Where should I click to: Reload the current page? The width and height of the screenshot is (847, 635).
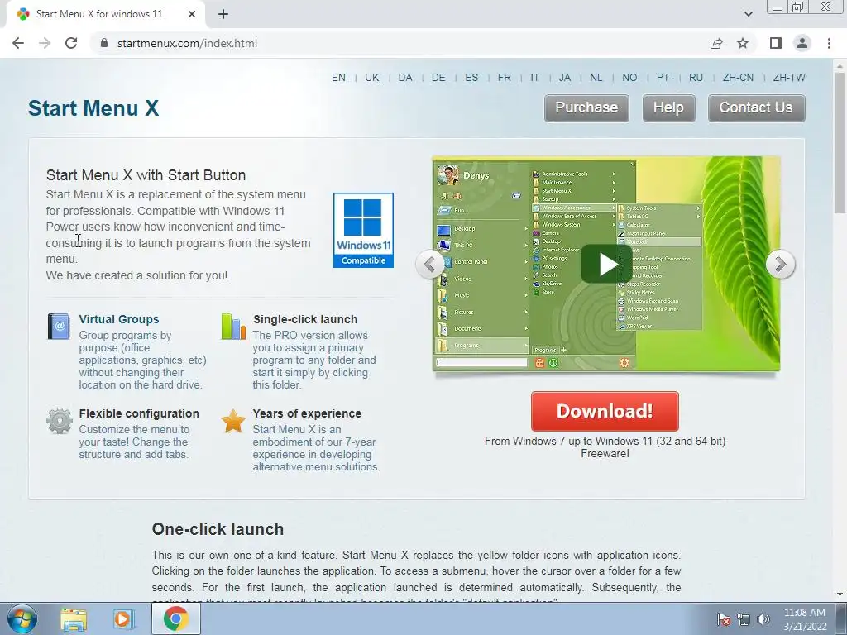(71, 43)
